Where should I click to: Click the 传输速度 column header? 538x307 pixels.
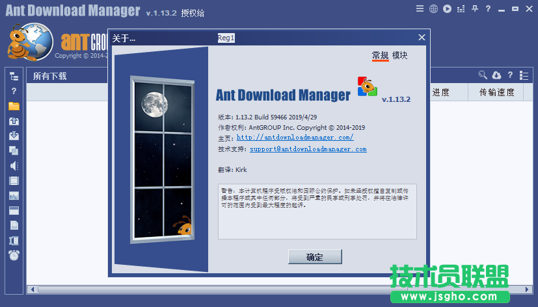[496, 93]
